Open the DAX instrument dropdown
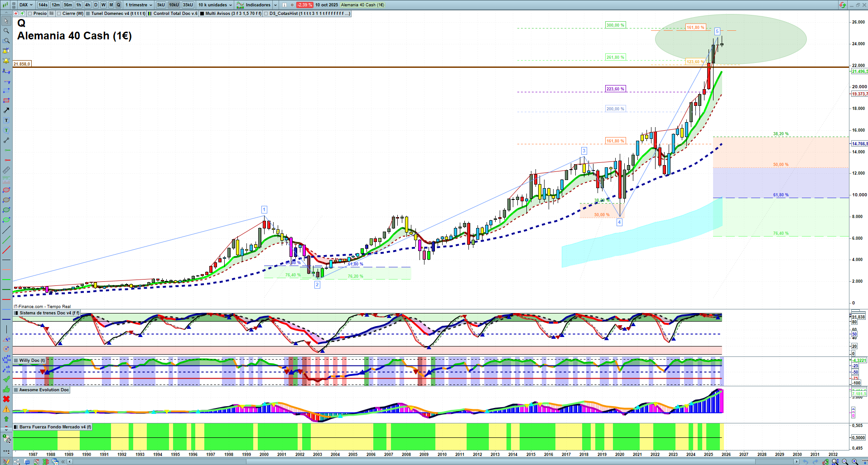The height and width of the screenshot is (465, 868). (26, 5)
